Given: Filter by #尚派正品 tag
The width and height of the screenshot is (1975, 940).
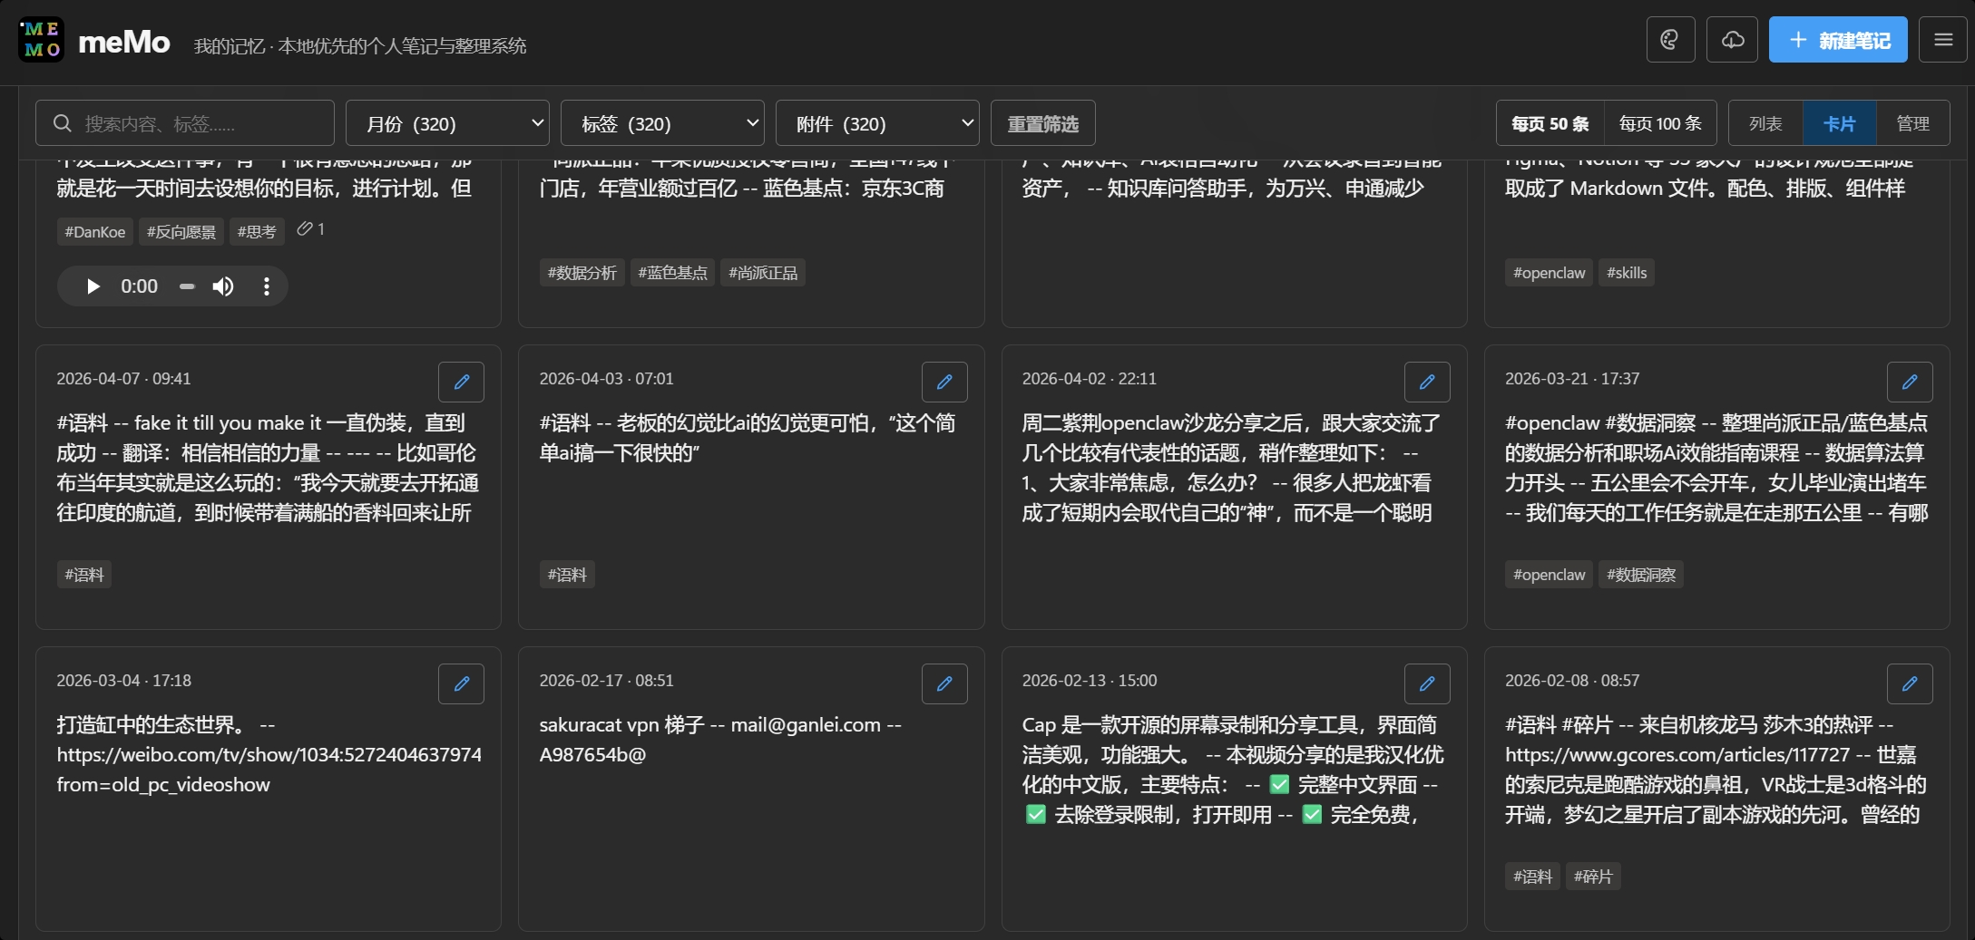Looking at the screenshot, I should tap(763, 273).
